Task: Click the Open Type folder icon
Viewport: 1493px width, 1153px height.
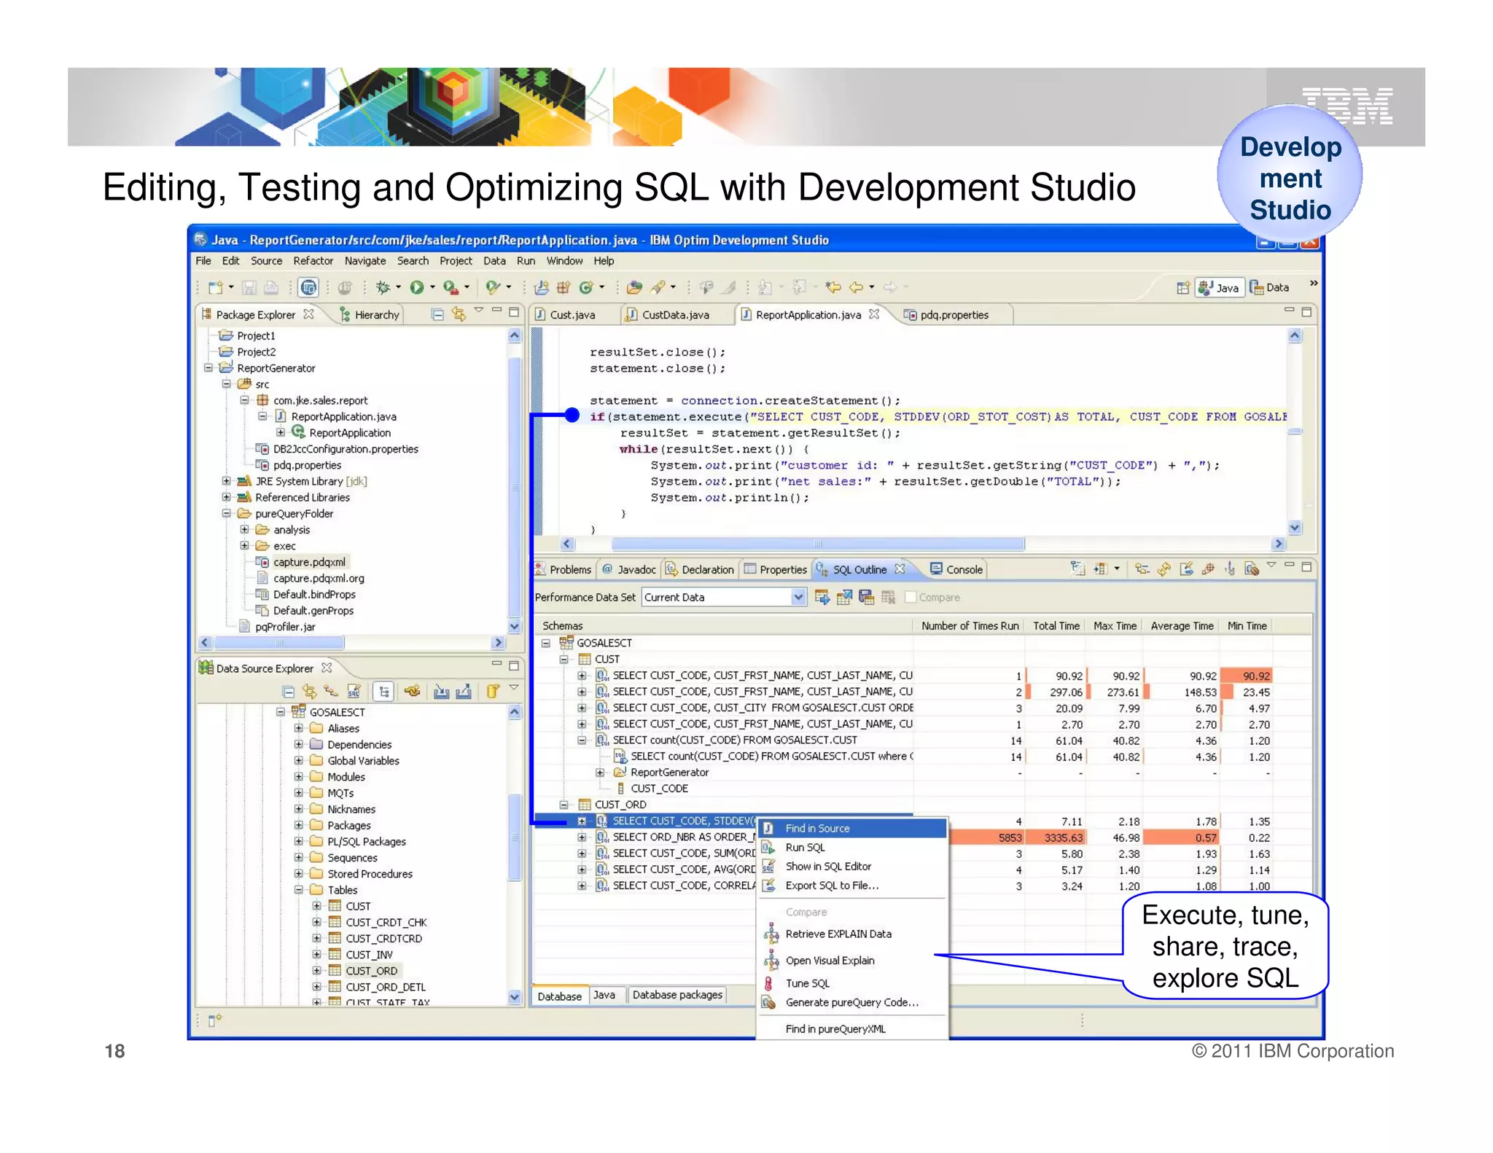Action: point(634,288)
